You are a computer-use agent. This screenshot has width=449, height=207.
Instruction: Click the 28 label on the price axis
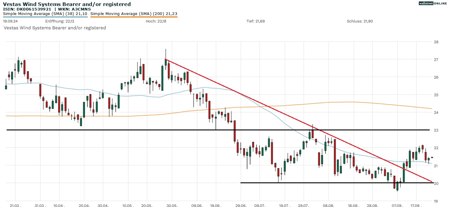(436, 42)
